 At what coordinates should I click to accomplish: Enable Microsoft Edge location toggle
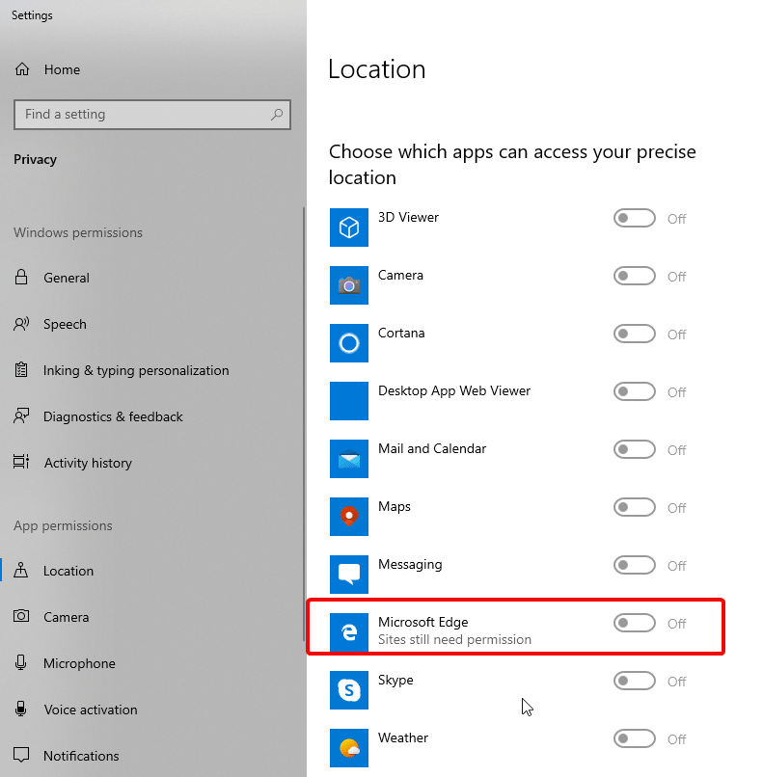click(634, 623)
